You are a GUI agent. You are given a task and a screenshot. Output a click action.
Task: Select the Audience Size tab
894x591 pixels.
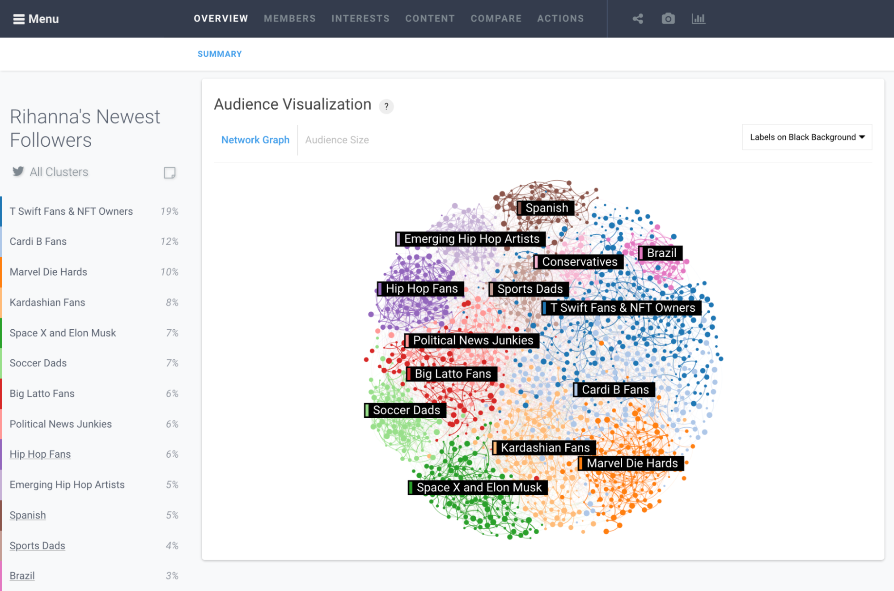coord(337,139)
